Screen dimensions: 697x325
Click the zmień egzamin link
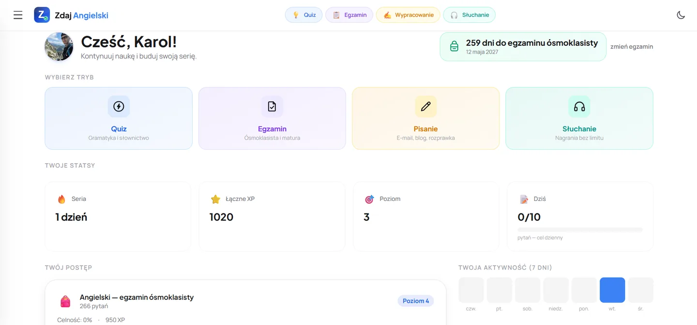(632, 47)
